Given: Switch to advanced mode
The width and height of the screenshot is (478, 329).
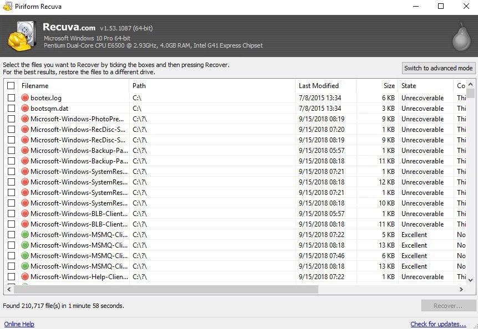Looking at the screenshot, I should point(438,68).
